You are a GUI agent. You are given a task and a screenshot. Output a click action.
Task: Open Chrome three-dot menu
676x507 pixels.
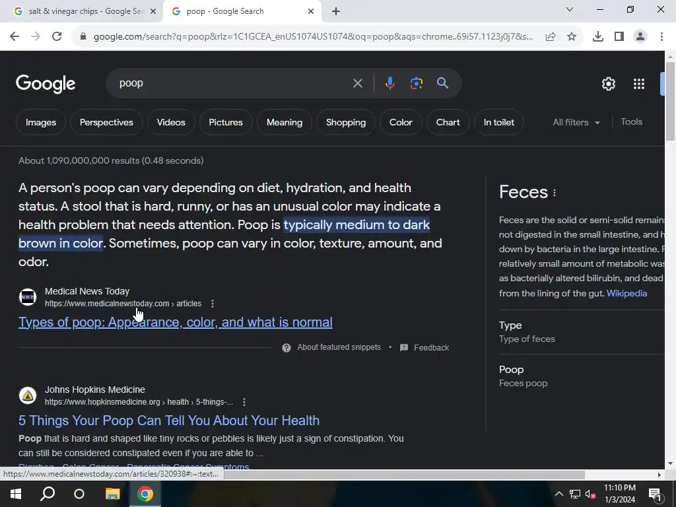[x=661, y=37]
